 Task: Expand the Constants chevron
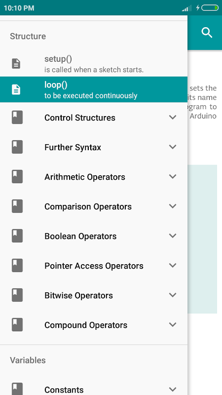pos(173,389)
